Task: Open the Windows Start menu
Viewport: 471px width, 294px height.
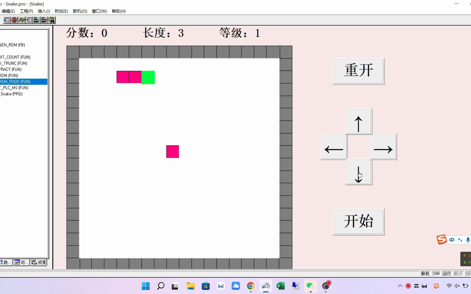Action: click(x=146, y=286)
